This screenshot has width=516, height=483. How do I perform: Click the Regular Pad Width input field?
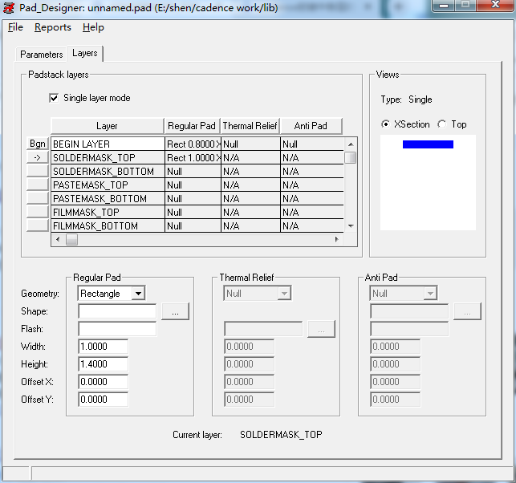tap(104, 347)
